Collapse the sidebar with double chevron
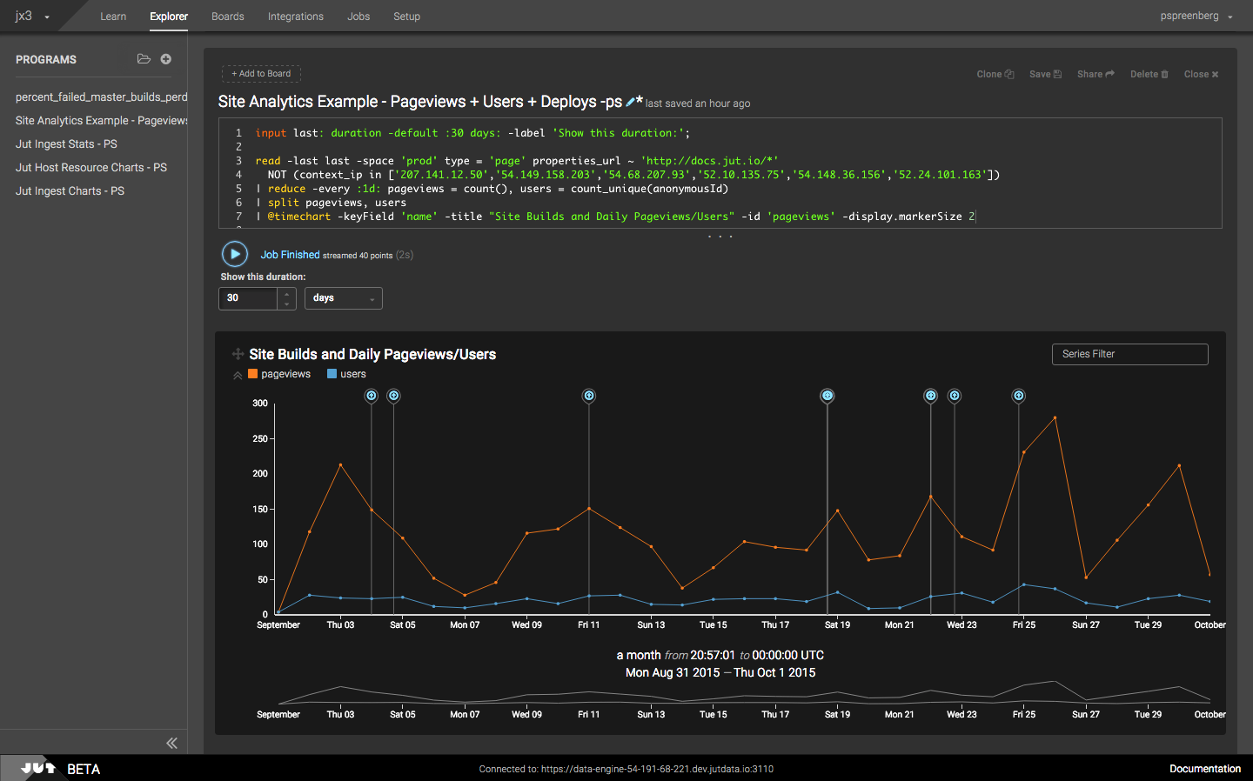The width and height of the screenshot is (1253, 781). click(171, 743)
